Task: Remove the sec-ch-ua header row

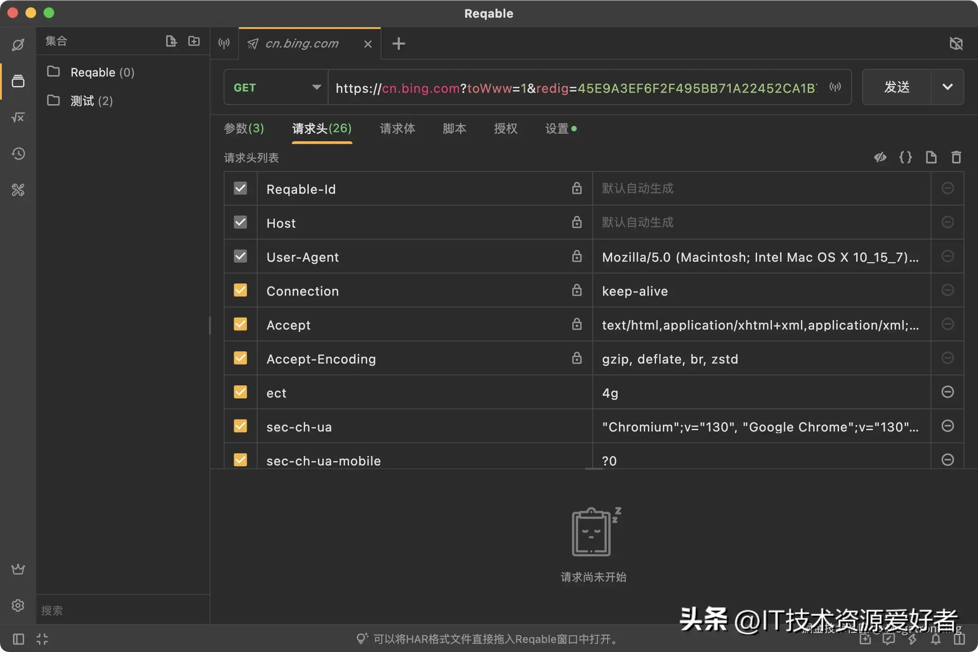Action: point(948,426)
